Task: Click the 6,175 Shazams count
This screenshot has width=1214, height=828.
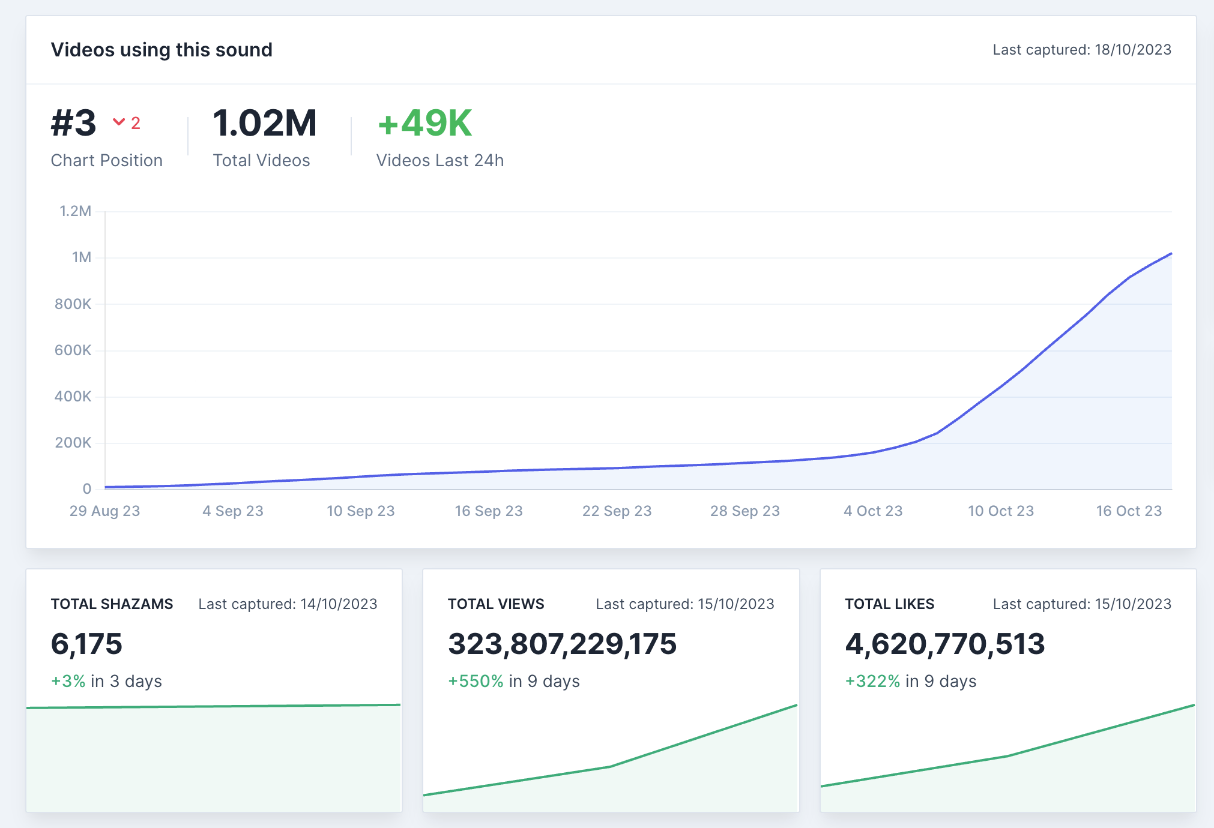Action: pyautogui.click(x=86, y=644)
